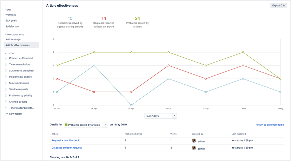The height and width of the screenshot is (161, 291).
Task: Open the Database creation request article link
Action: 66,148
